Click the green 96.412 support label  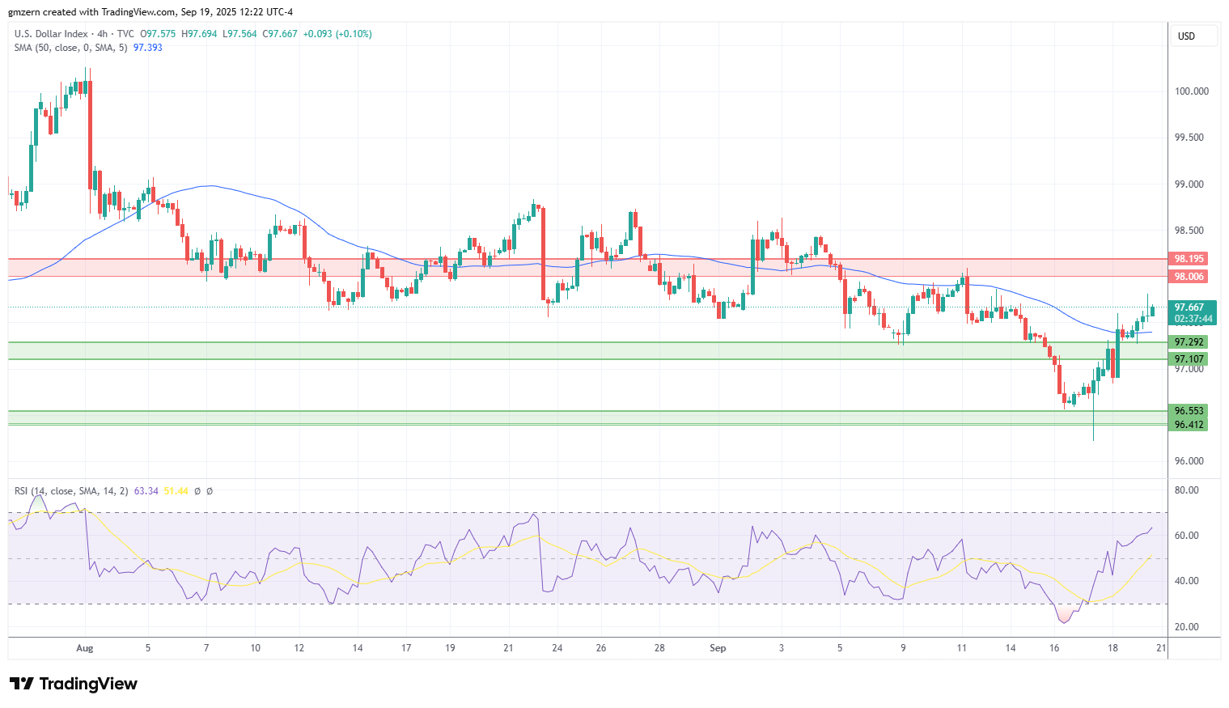1189,425
